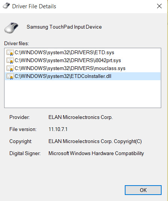This screenshot has width=168, height=201.
Task: Click the Microsoft Windows Hardware Compatibility signer
Action: point(96,154)
